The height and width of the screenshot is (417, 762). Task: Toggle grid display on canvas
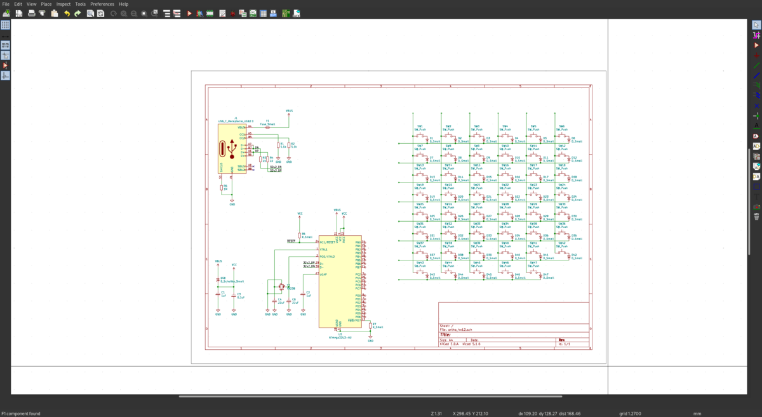[x=5, y=25]
